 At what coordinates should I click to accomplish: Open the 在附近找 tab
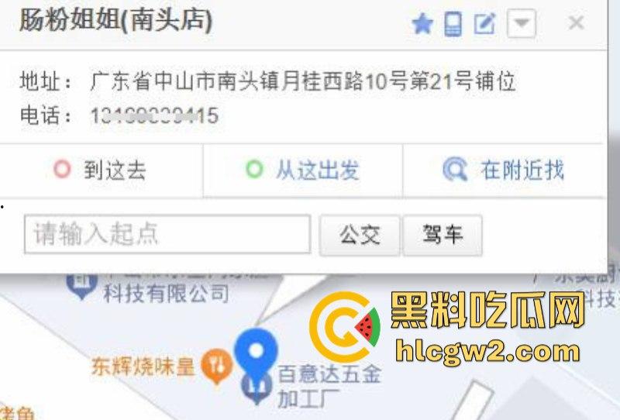click(x=503, y=170)
